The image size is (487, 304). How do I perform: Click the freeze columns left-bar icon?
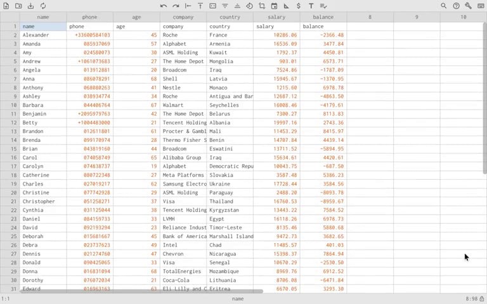click(x=188, y=6)
